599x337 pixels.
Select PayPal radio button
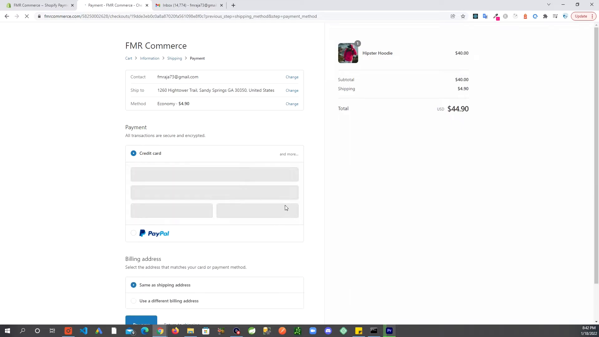[x=133, y=233]
